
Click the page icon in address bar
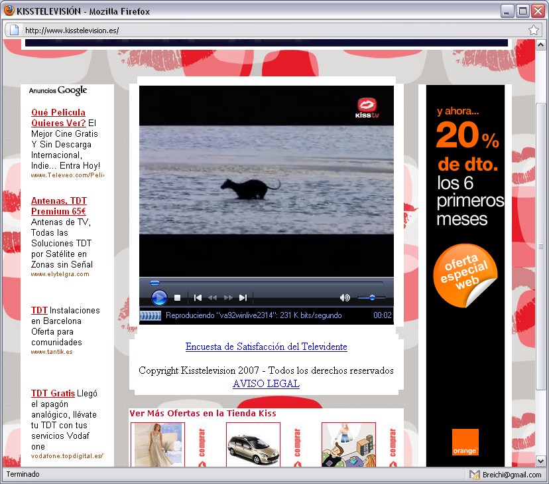coord(14,30)
